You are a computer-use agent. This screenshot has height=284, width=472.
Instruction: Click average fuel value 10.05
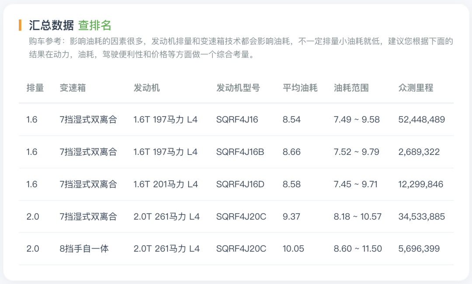pyautogui.click(x=293, y=249)
